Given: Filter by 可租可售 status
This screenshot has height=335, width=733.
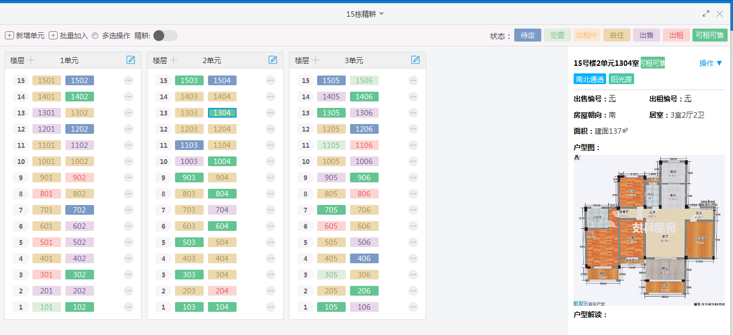Looking at the screenshot, I should click(710, 35).
